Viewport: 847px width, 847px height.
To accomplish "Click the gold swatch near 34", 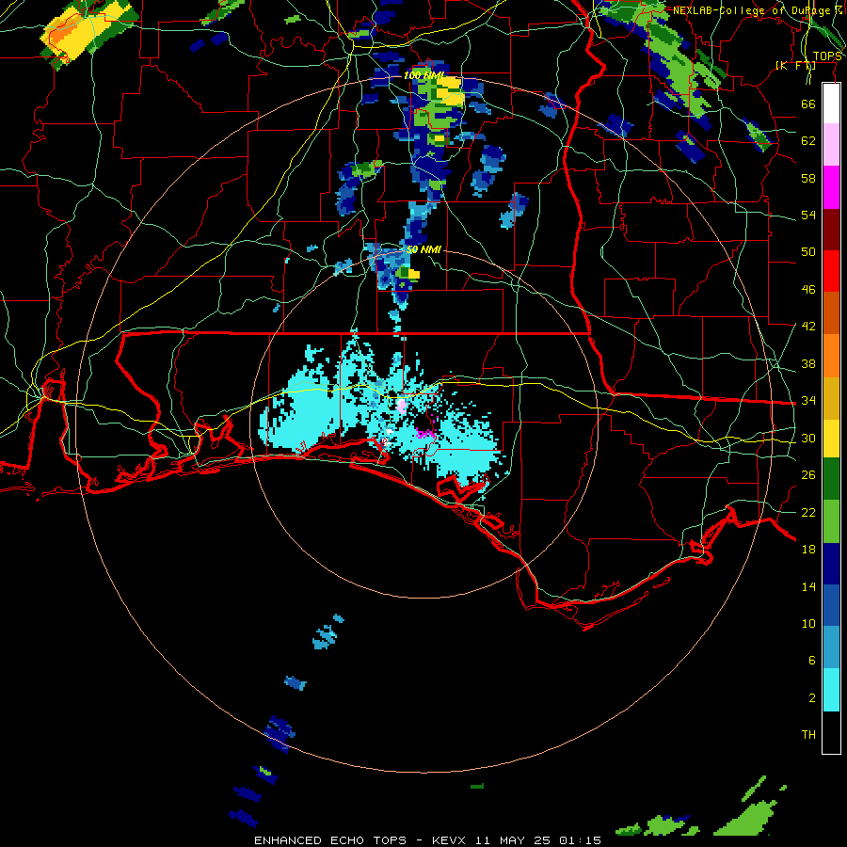I will (x=831, y=398).
